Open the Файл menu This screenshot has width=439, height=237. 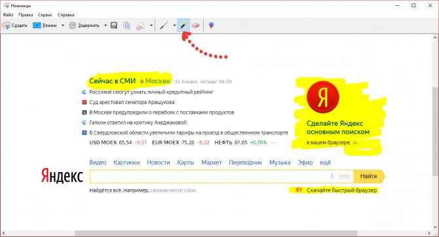[8, 15]
